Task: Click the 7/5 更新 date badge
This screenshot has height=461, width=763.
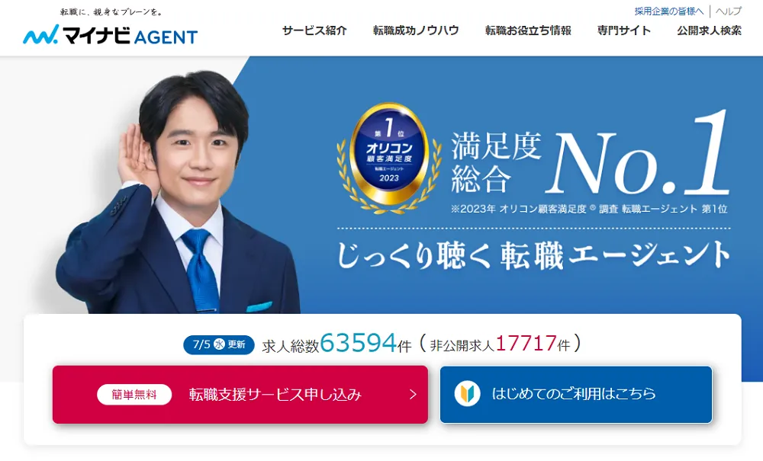Action: pos(219,344)
